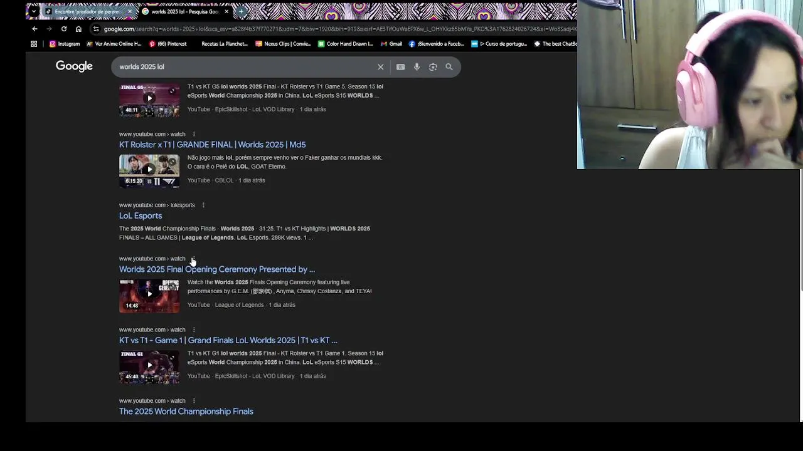This screenshot has height=451, width=803.
Task: Open the on-screen keyboard input tool
Action: pyautogui.click(x=400, y=67)
